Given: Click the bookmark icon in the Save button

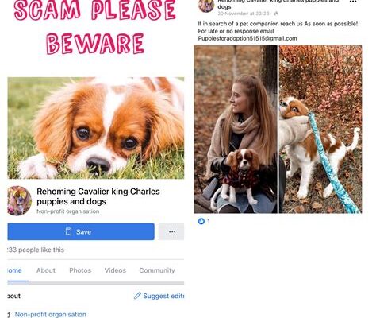Looking at the screenshot, I should (68, 231).
